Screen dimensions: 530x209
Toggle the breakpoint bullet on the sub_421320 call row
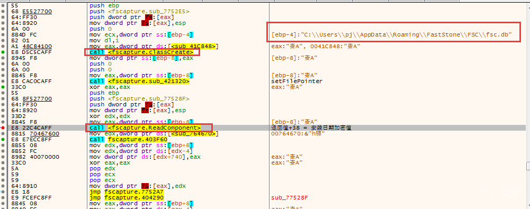click(3, 81)
